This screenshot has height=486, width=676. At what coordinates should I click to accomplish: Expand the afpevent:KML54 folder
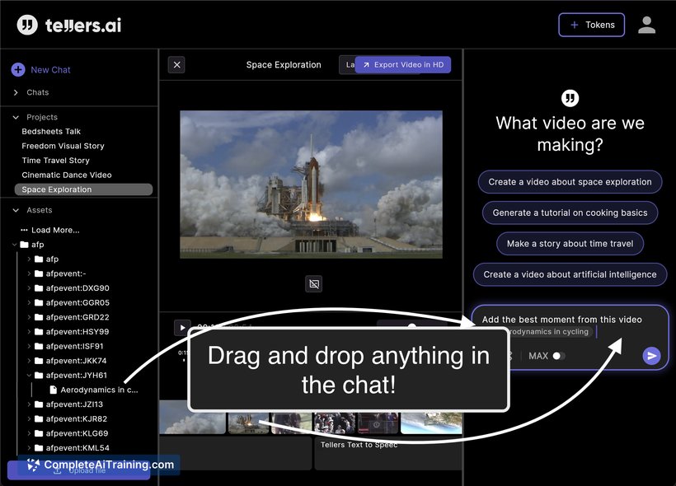point(29,448)
